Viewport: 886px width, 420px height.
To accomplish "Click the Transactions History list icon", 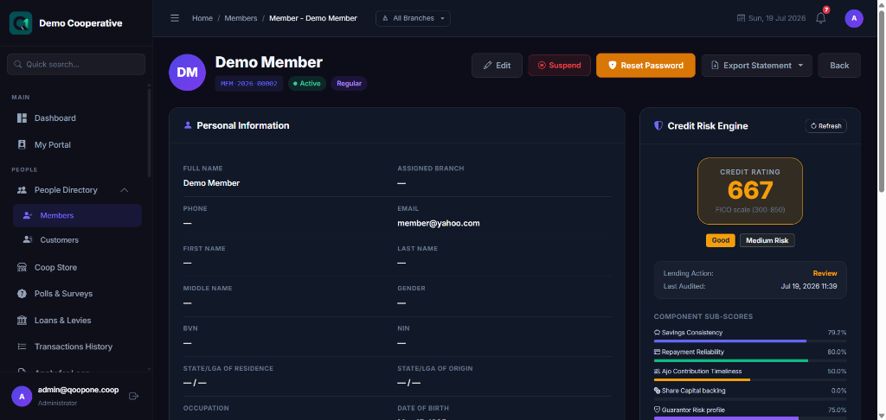I will click(22, 347).
